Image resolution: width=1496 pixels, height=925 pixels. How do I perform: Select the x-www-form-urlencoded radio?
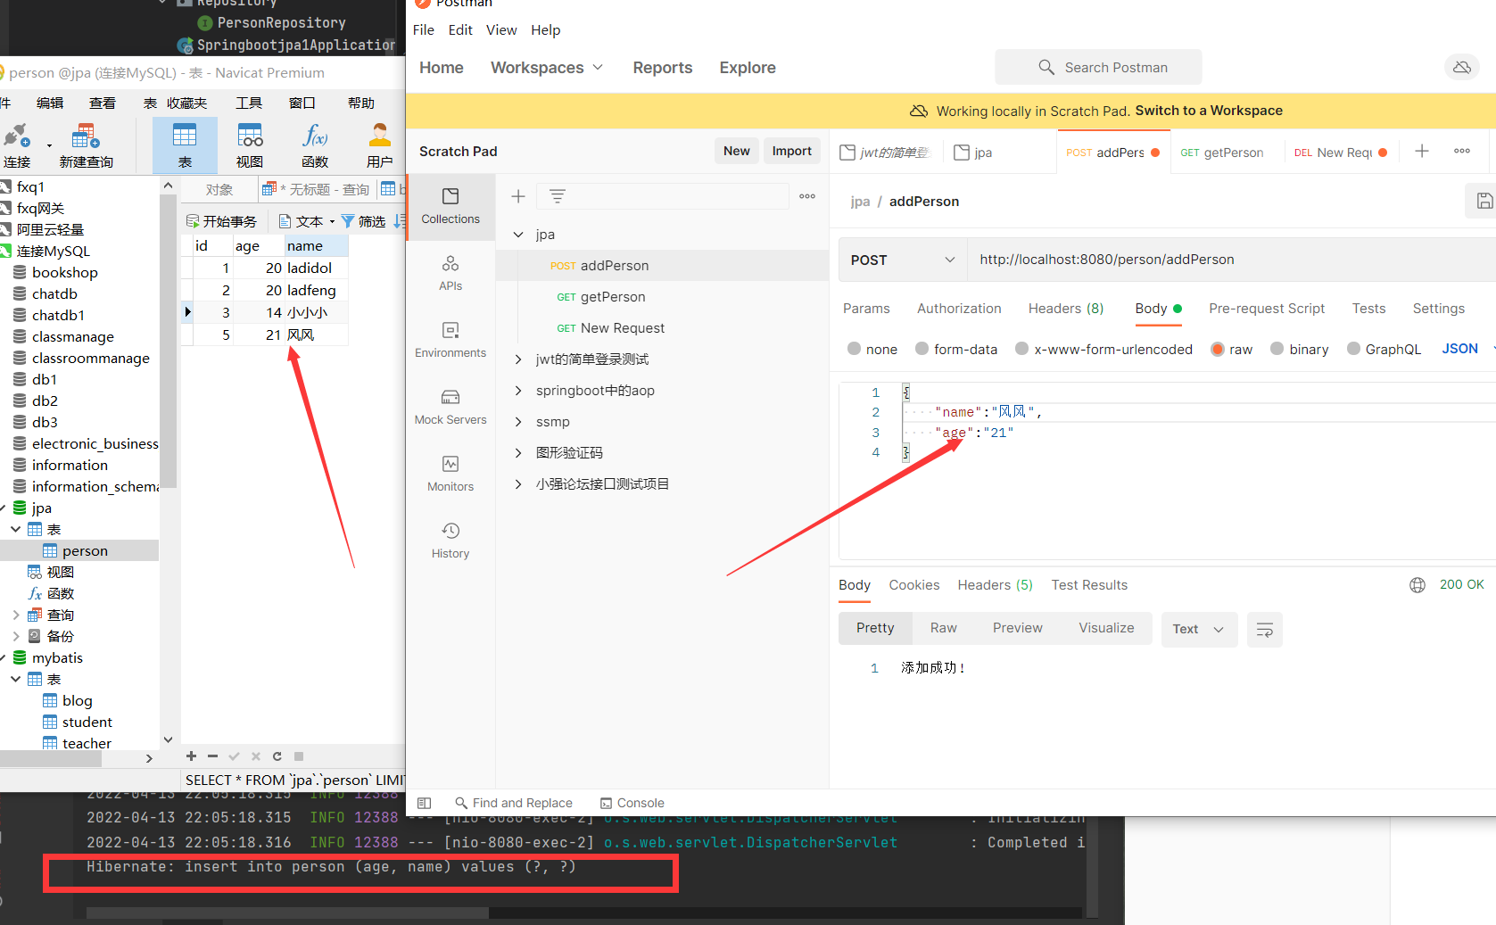coord(1022,349)
